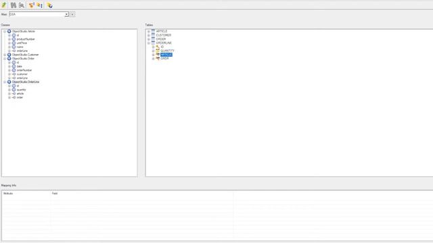The height and width of the screenshot is (243, 433).
Task: Click the last toolbar icon with blue globe
Action: coord(49,5)
